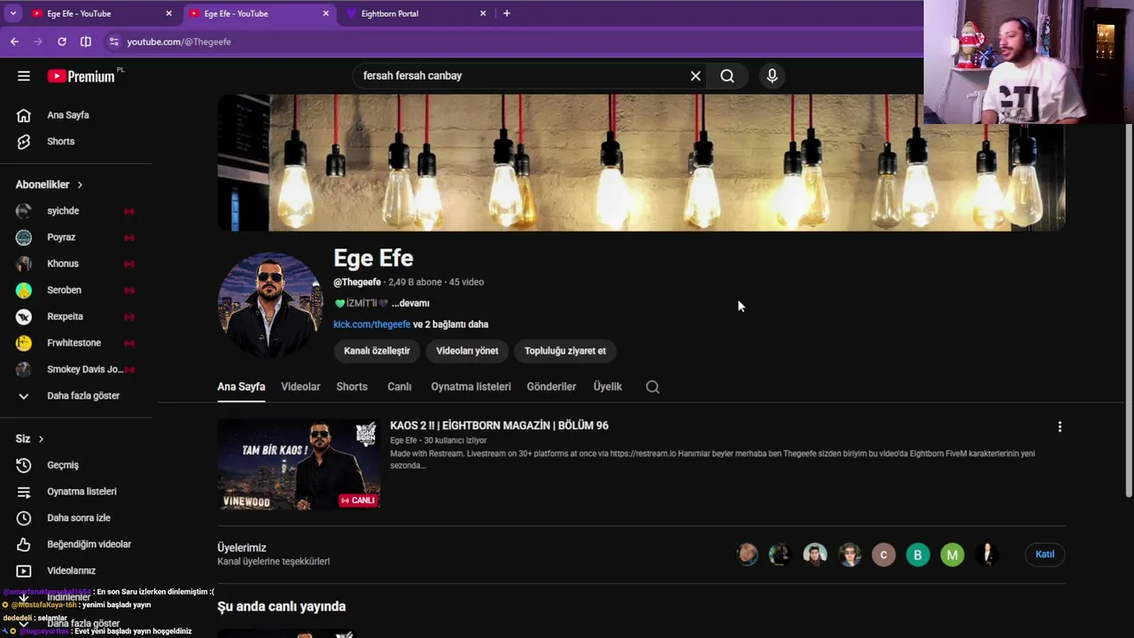This screenshot has width=1134, height=638.
Task: Select the Üyelik channel tab
Action: [608, 387]
